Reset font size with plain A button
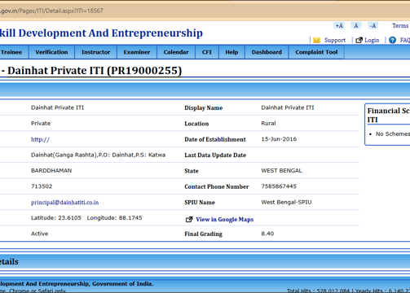Image resolution: width=410 pixels, height=293 pixels. (355, 25)
